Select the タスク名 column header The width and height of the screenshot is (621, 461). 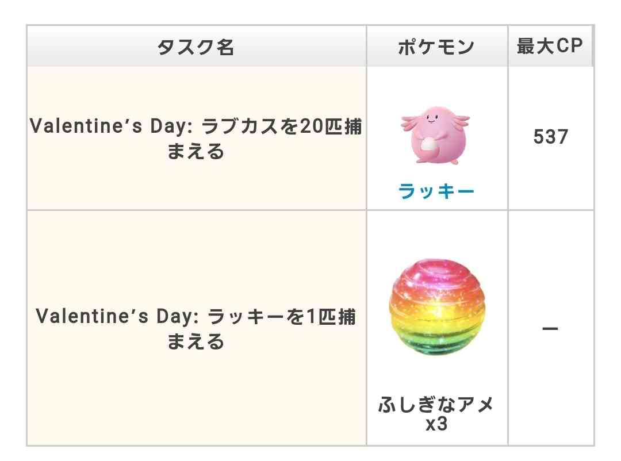coord(196,47)
